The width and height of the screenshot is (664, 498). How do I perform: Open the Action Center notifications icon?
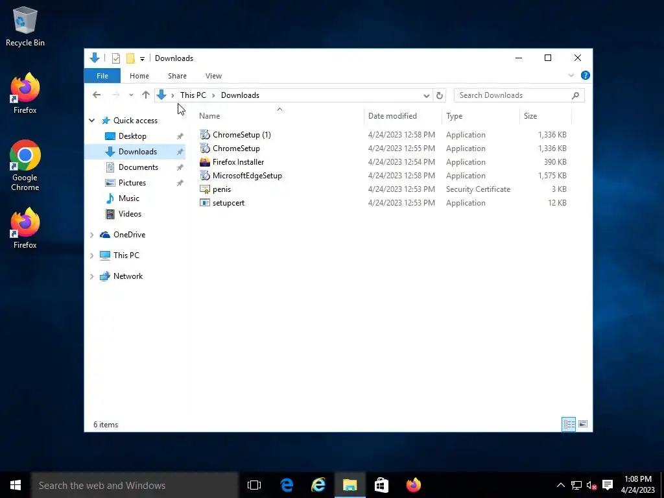608,485
